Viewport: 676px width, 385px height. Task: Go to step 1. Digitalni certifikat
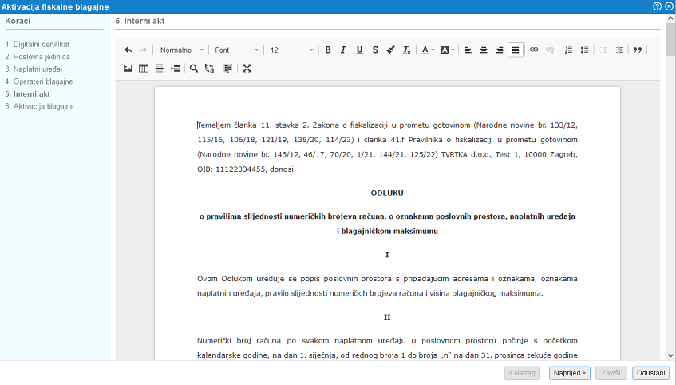tap(37, 44)
